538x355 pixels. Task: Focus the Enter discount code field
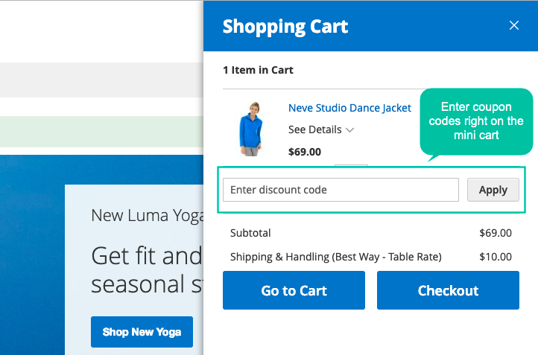[341, 190]
